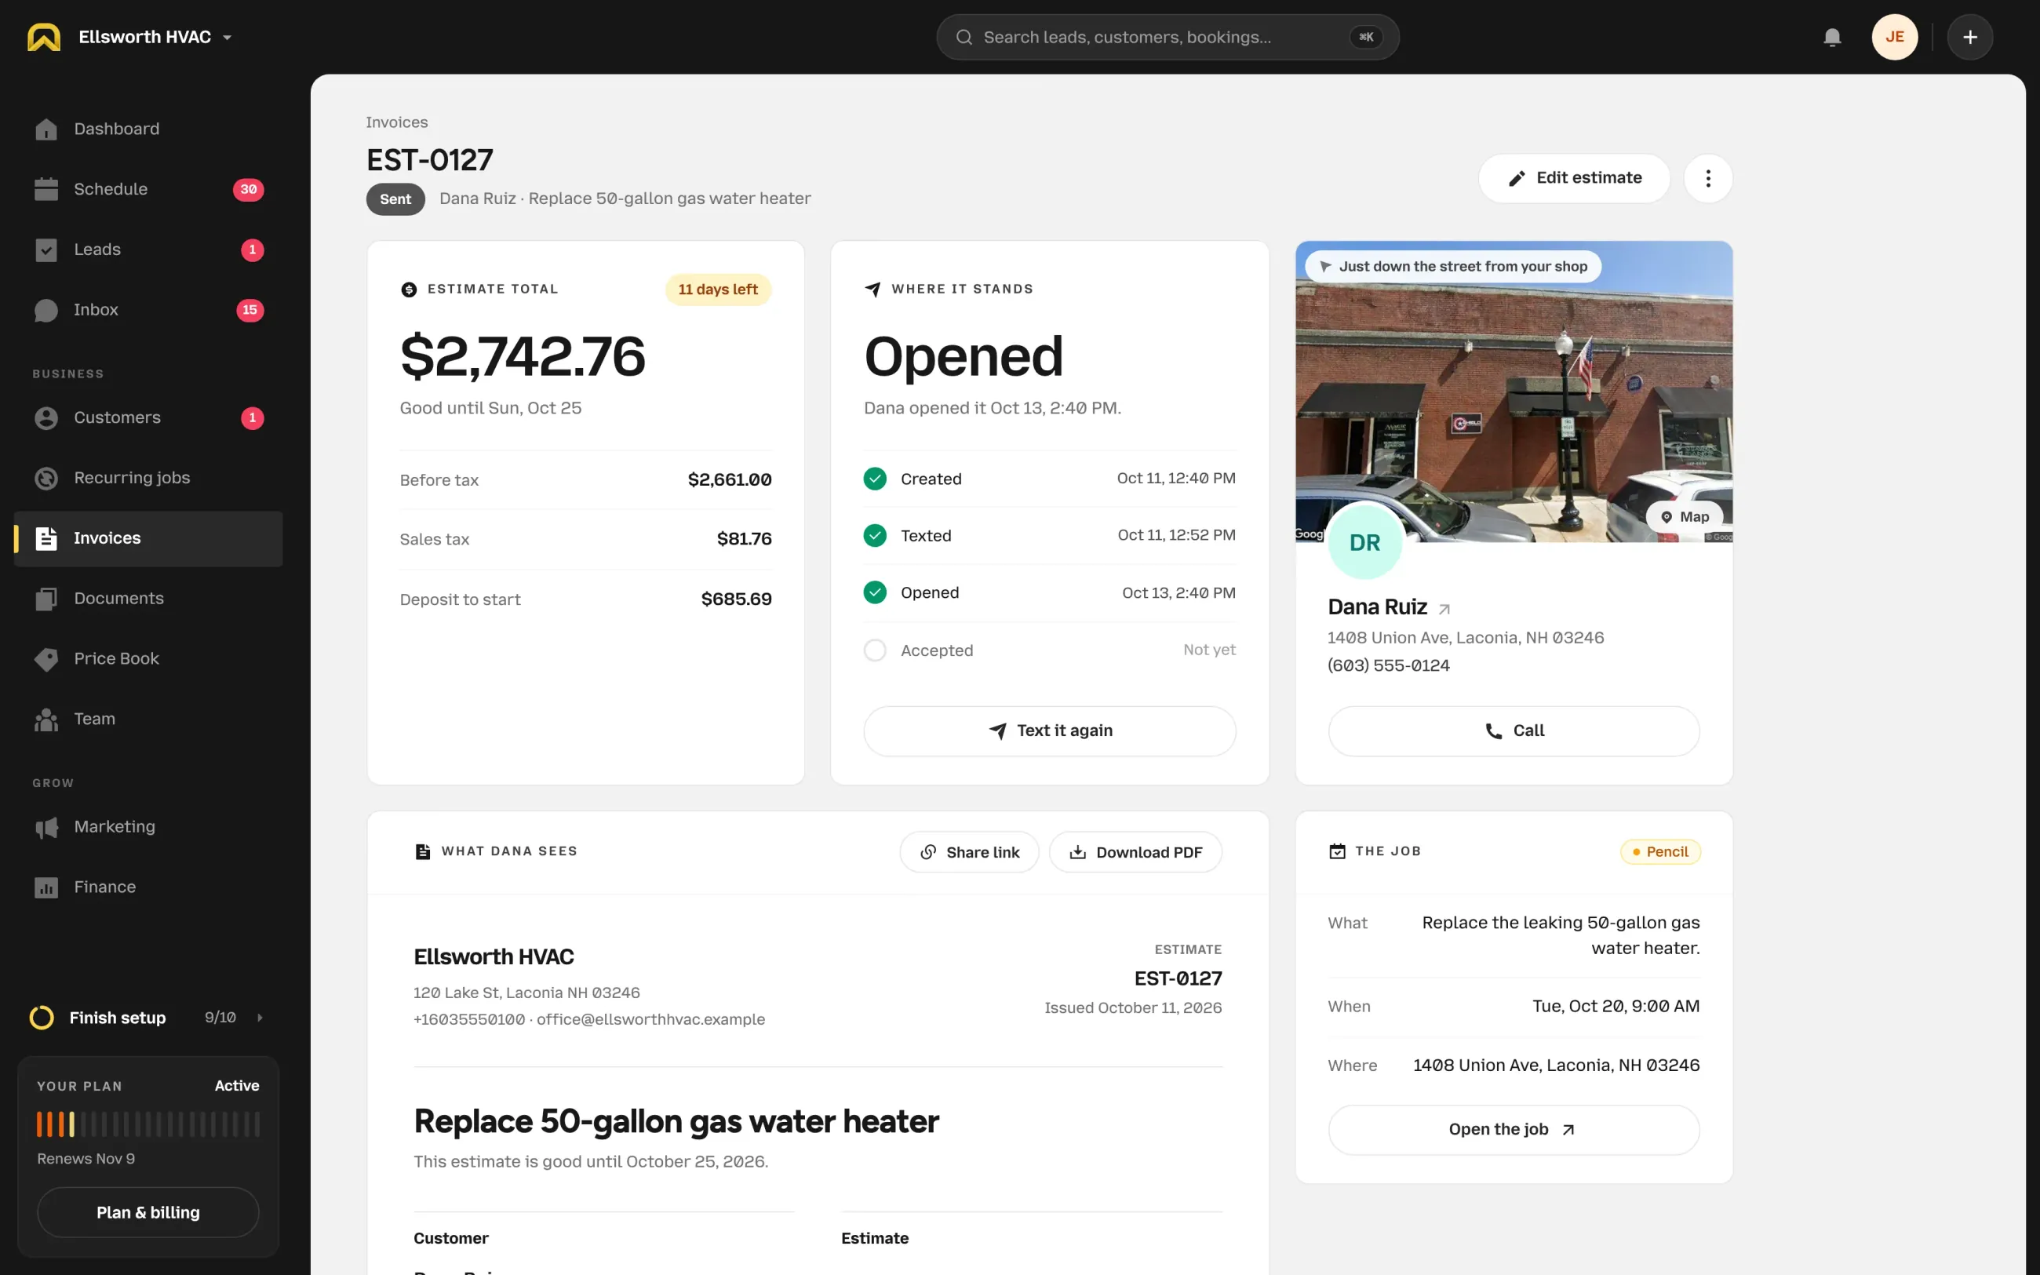Image resolution: width=2040 pixels, height=1275 pixels.
Task: Click the street view photo thumbnail
Action: [x=1514, y=392]
